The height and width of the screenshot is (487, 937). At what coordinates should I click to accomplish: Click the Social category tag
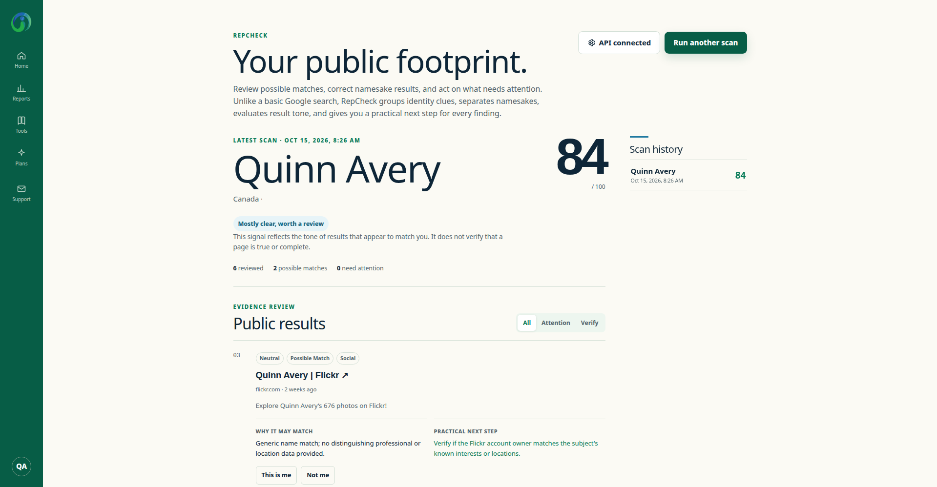348,359
